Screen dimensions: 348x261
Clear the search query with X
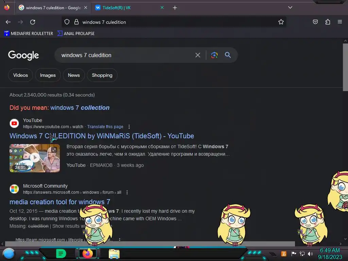coord(197,55)
